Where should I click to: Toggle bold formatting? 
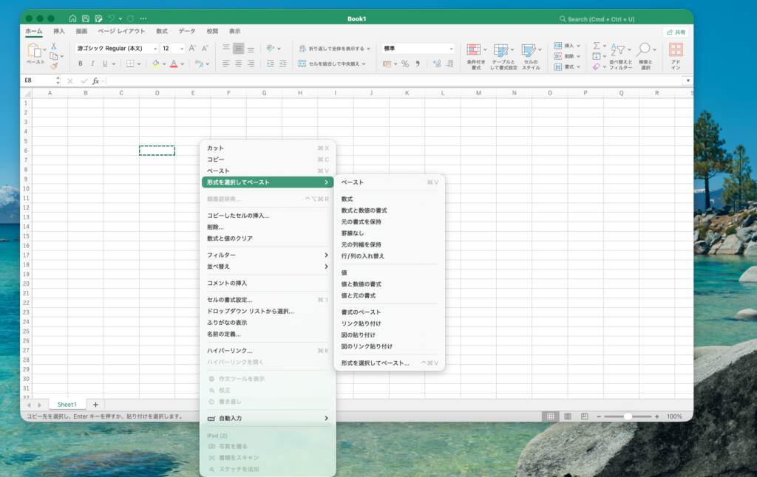[x=81, y=64]
